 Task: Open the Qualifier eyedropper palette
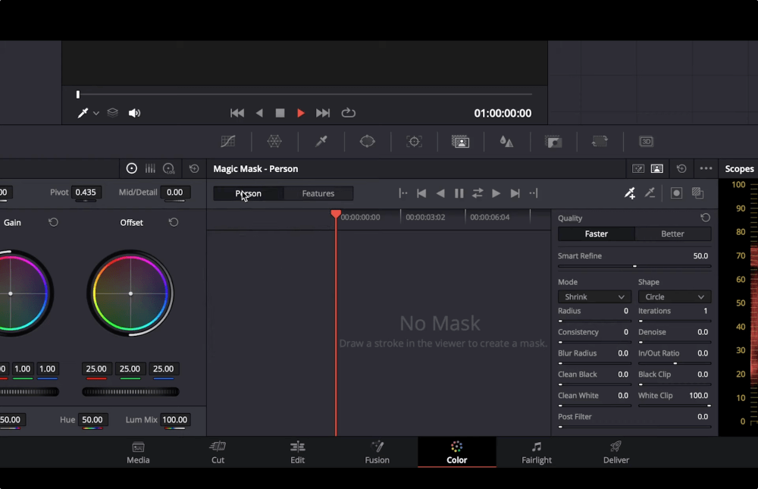click(321, 141)
